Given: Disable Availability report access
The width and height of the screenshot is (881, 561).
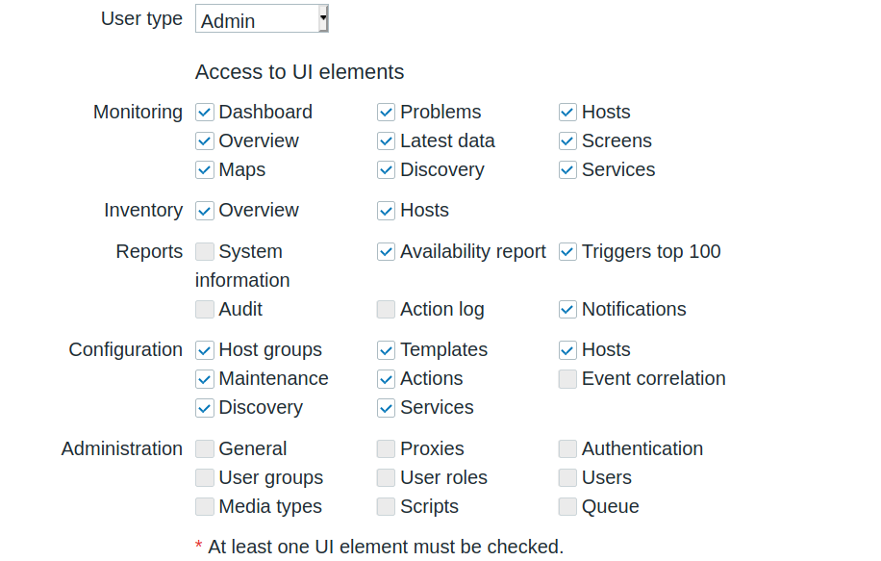Looking at the screenshot, I should [x=386, y=252].
